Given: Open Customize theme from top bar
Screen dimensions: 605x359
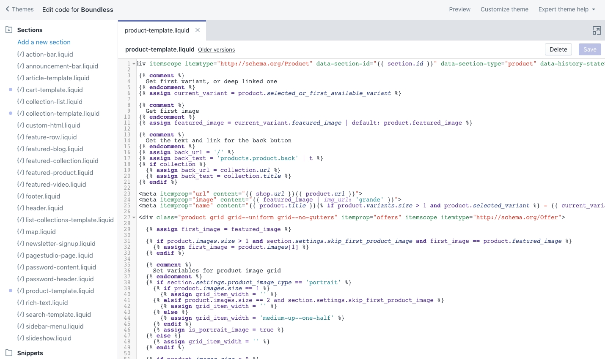Looking at the screenshot, I should point(504,9).
